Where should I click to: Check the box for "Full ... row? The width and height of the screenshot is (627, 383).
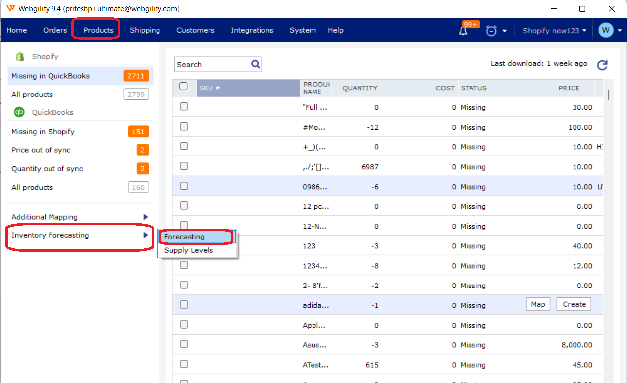[x=184, y=107]
